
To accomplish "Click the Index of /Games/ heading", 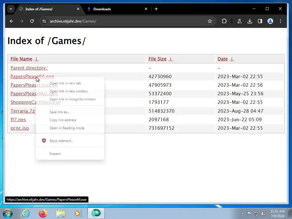I will pyautogui.click(x=46, y=40).
